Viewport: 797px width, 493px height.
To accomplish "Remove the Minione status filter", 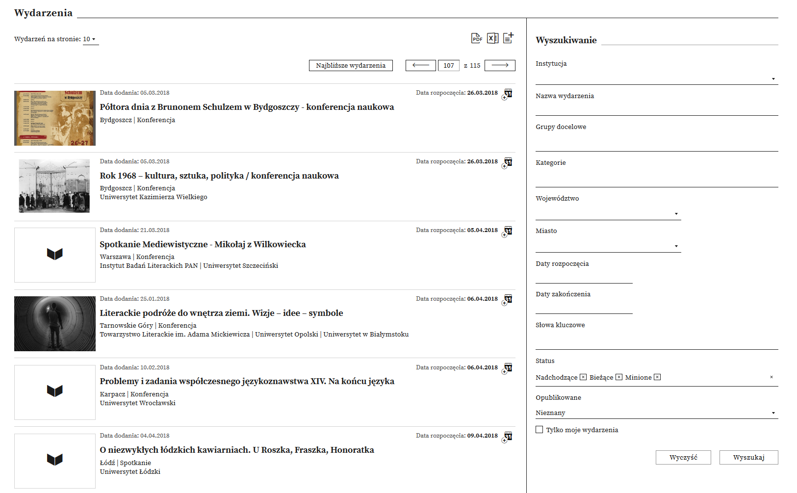I will click(657, 377).
